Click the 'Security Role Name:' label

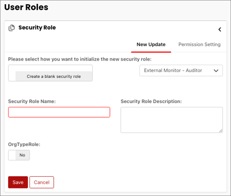[32, 101]
